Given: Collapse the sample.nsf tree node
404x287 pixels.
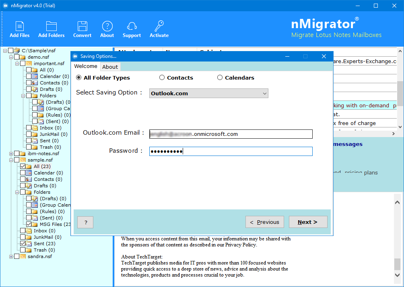Looking at the screenshot, I should point(11,160).
